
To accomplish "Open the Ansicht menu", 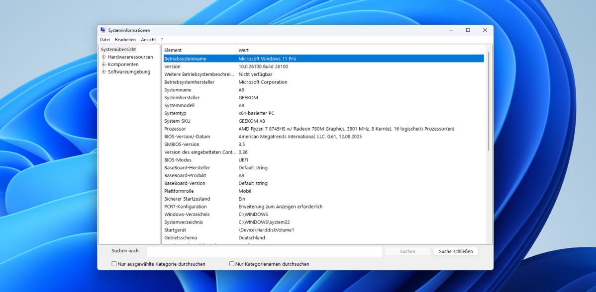I will [148, 39].
